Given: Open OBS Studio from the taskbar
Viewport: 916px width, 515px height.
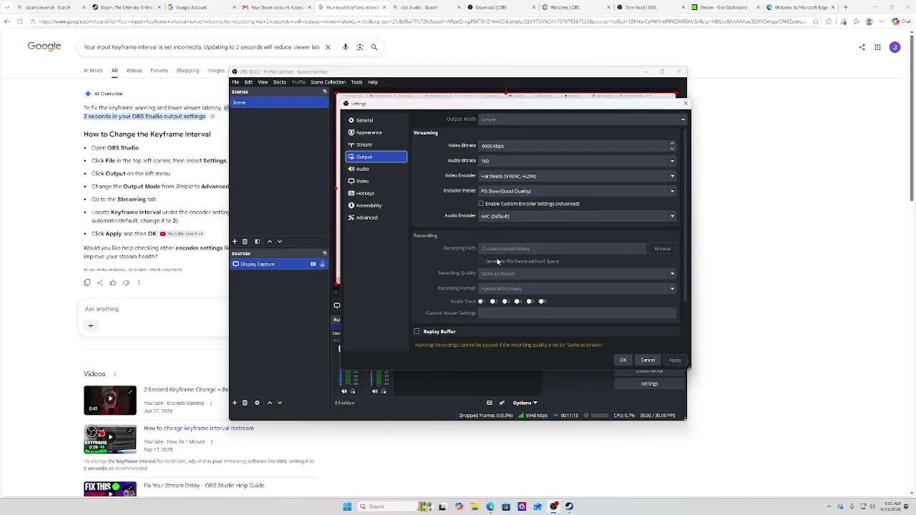Looking at the screenshot, I should pyautogui.click(x=554, y=506).
